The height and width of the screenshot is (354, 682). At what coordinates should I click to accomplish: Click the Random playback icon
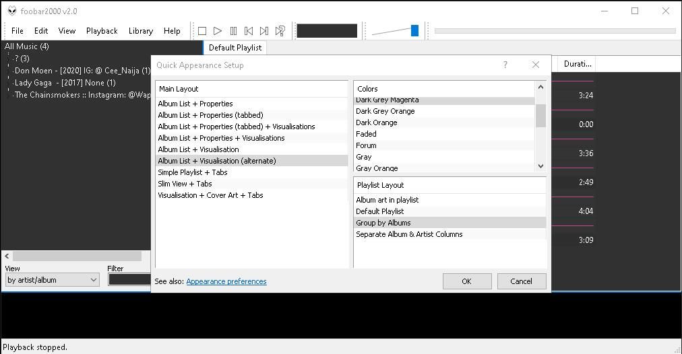point(280,31)
